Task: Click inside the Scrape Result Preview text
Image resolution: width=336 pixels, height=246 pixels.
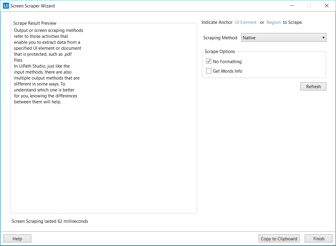Action: point(48,66)
